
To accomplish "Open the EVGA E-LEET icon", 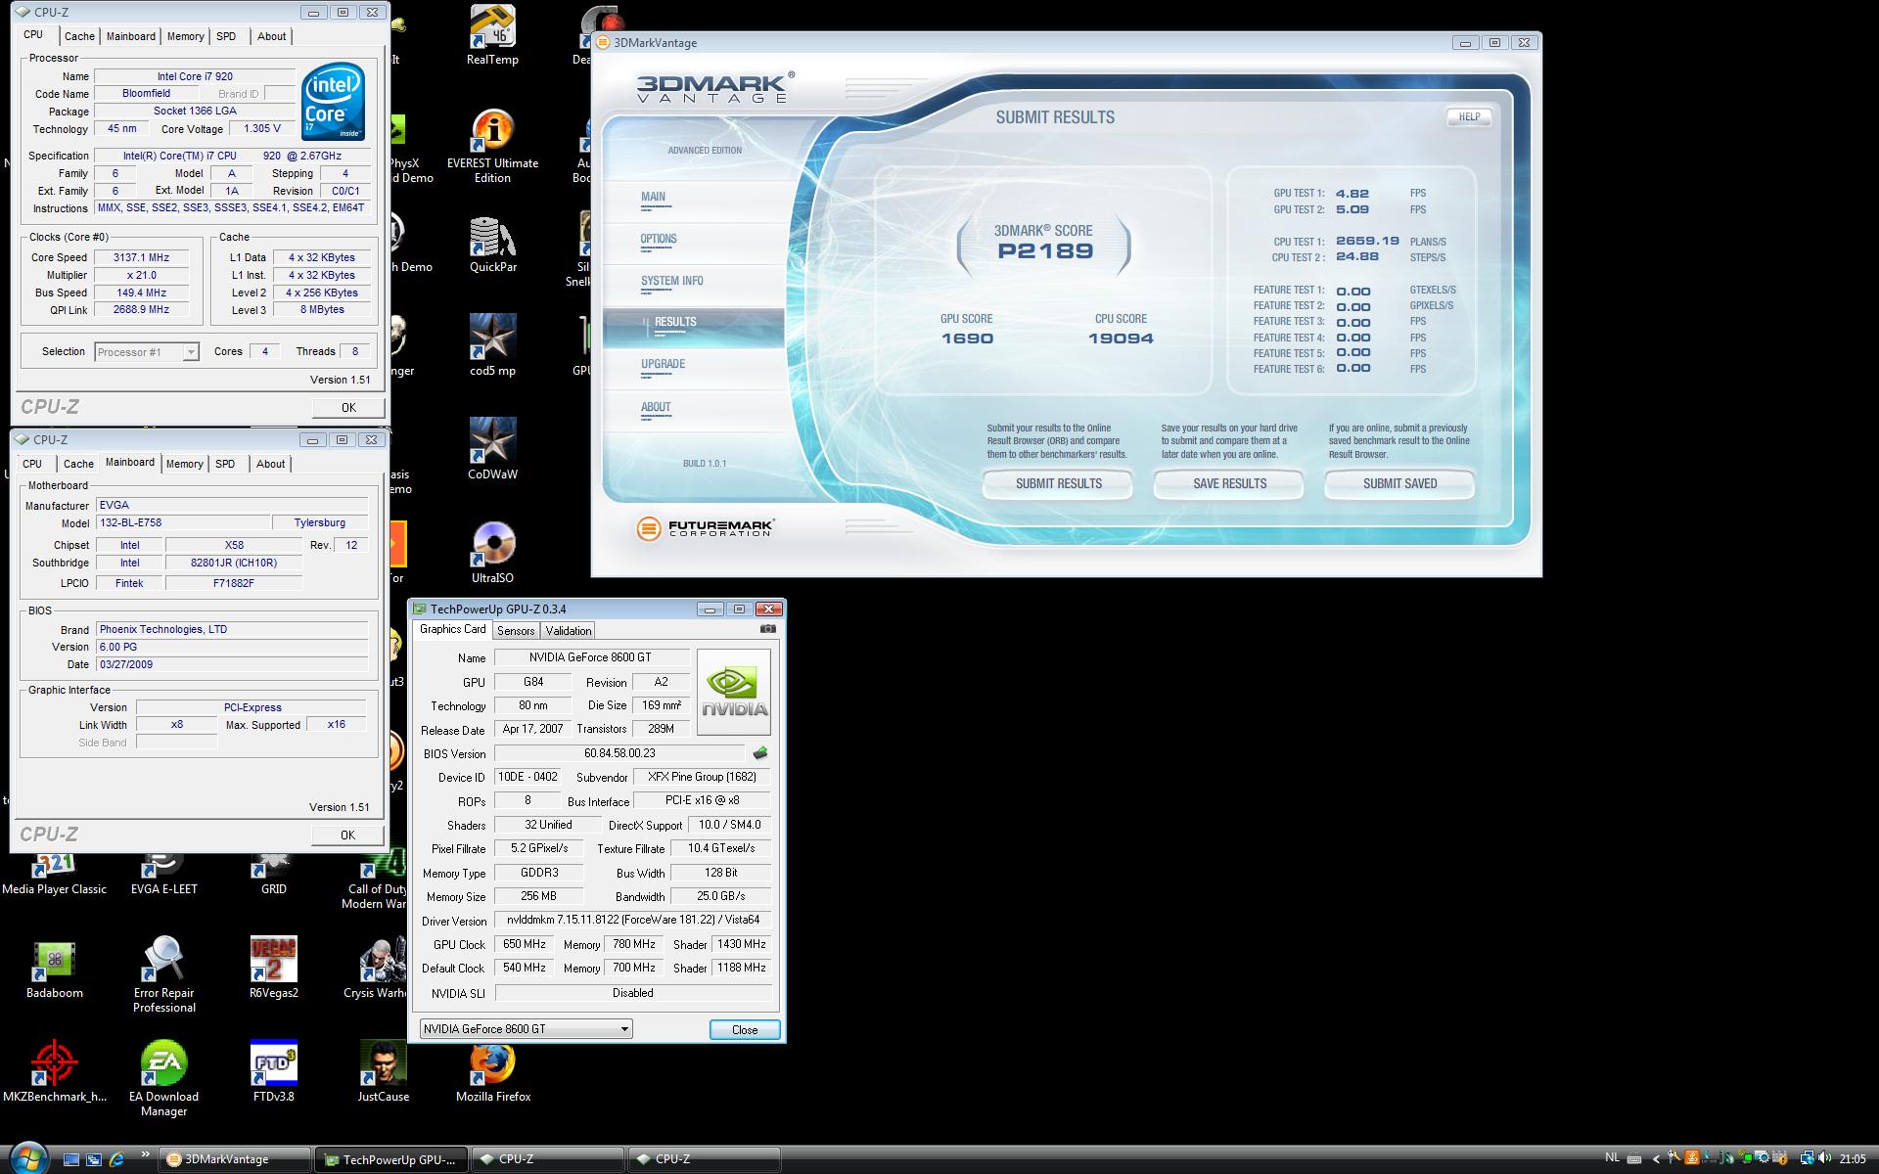I will [163, 873].
